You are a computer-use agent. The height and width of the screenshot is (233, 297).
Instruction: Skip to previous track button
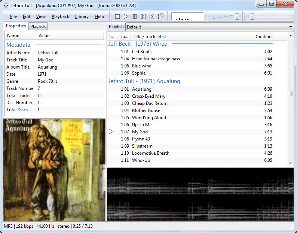coord(143,16)
